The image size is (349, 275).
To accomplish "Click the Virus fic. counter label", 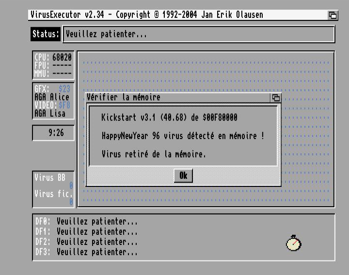I will point(53,194).
